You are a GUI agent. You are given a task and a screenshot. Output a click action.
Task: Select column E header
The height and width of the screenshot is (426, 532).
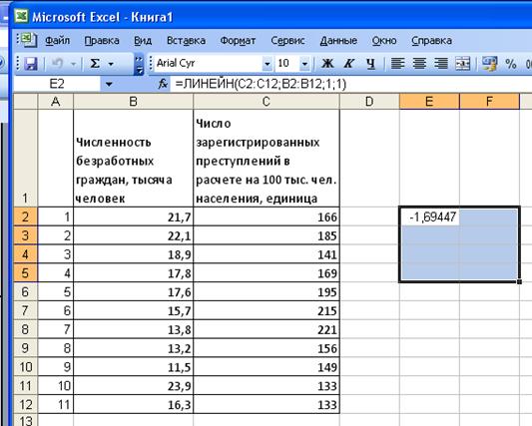click(429, 102)
